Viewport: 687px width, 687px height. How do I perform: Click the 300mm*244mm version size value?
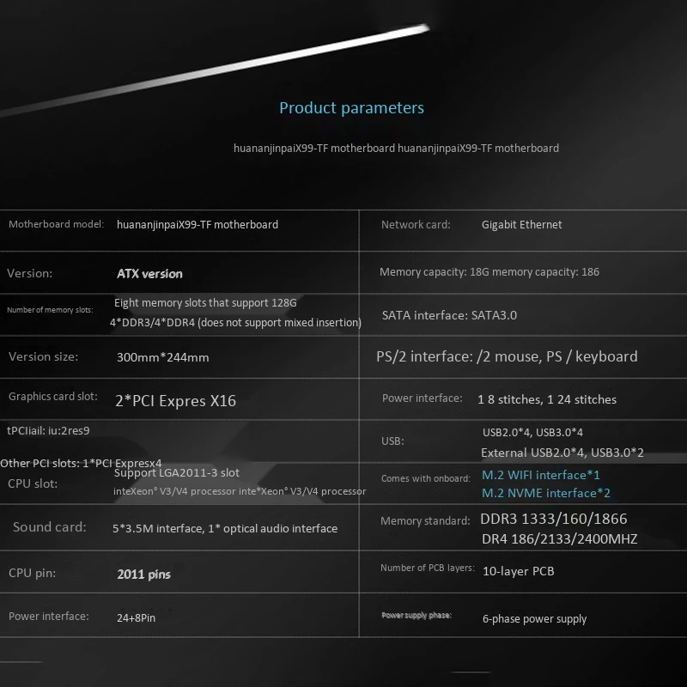pyautogui.click(x=162, y=357)
